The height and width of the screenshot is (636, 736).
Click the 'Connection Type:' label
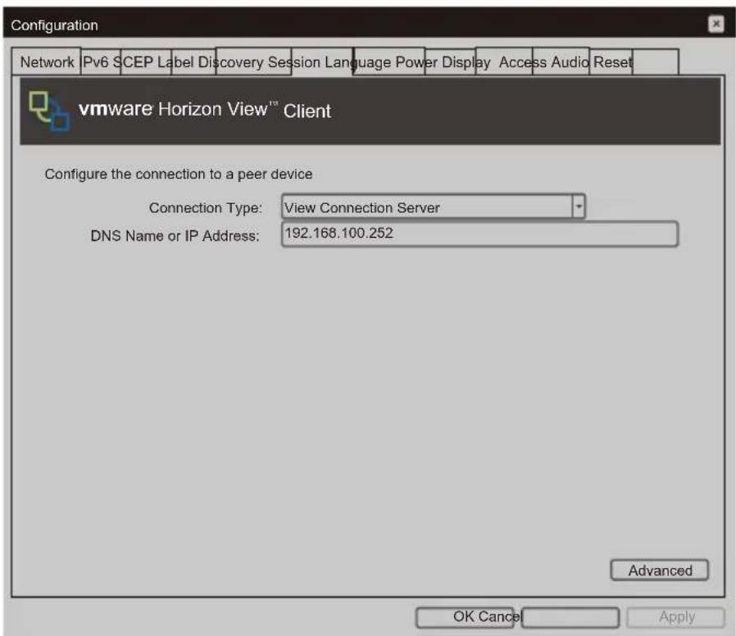(205, 208)
